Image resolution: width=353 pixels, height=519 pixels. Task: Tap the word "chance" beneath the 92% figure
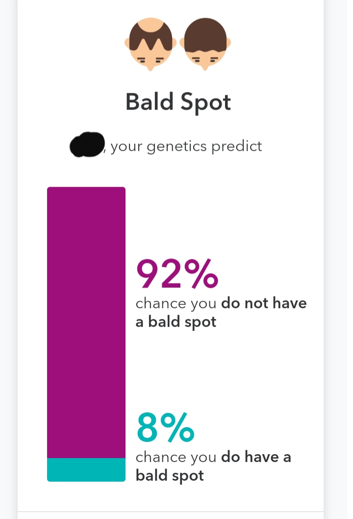click(x=161, y=303)
